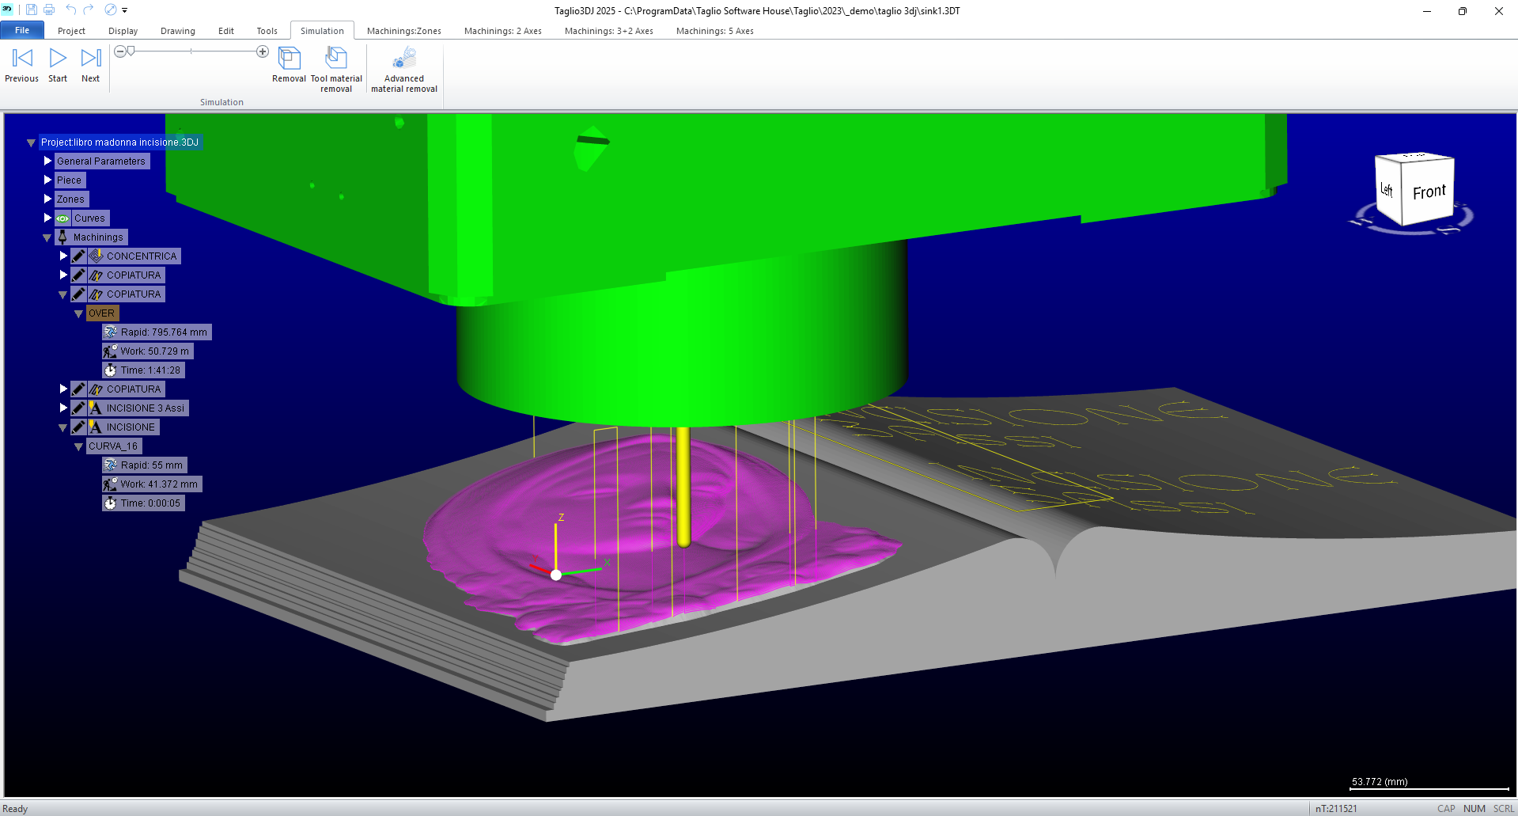Image resolution: width=1518 pixels, height=816 pixels.
Task: Click the pencil edit icon beside CONCENTRICA
Action: [78, 256]
